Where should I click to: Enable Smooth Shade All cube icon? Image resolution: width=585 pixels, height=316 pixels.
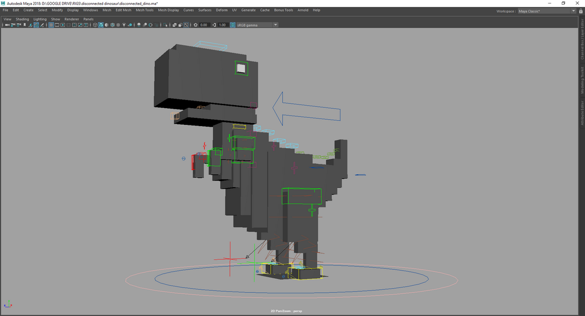(x=101, y=25)
